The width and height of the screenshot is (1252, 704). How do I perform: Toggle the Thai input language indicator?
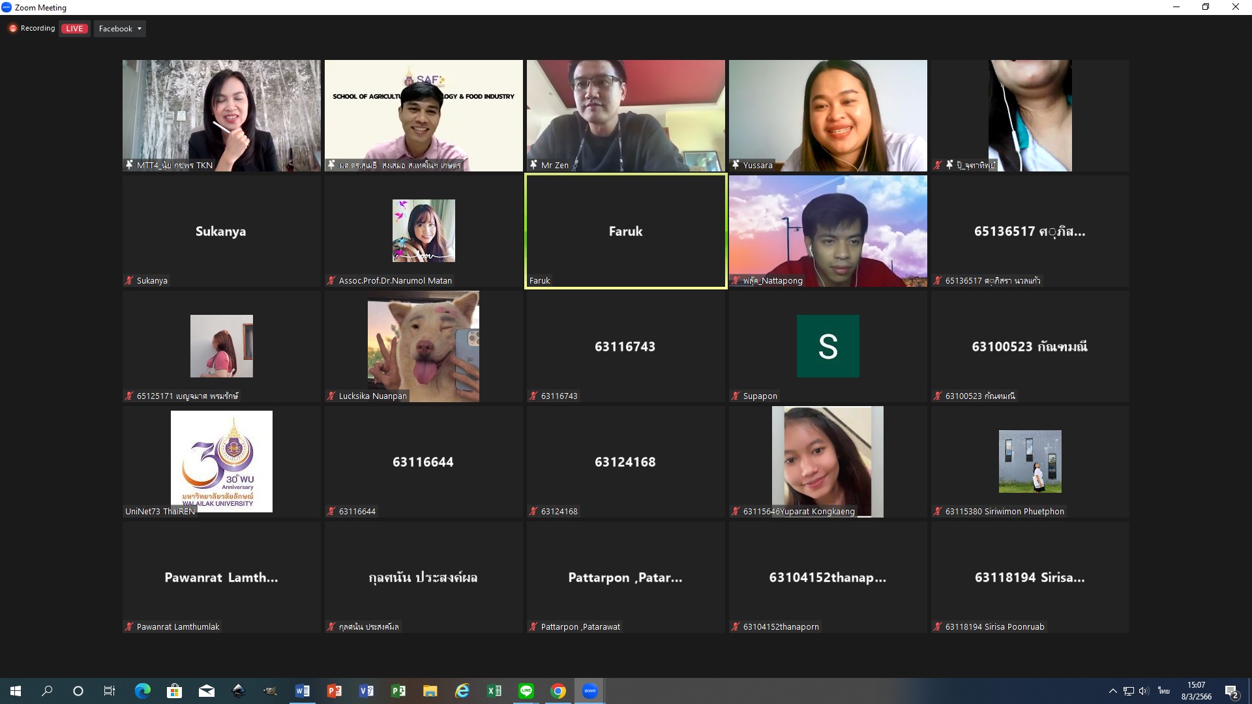coord(1164,691)
